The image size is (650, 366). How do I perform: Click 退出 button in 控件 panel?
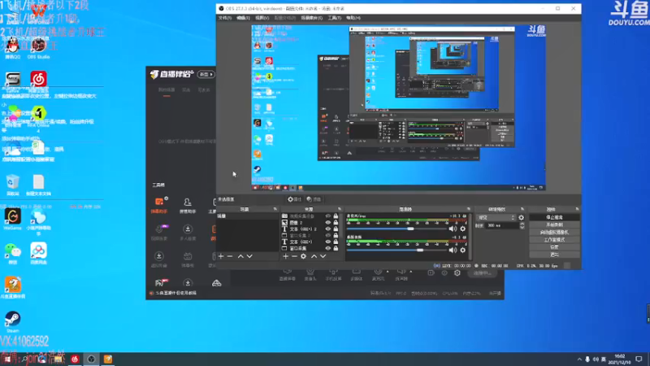point(554,255)
